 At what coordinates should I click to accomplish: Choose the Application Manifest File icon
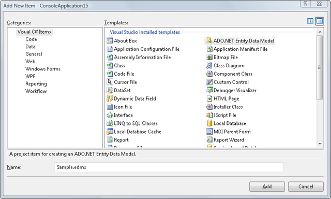click(209, 49)
